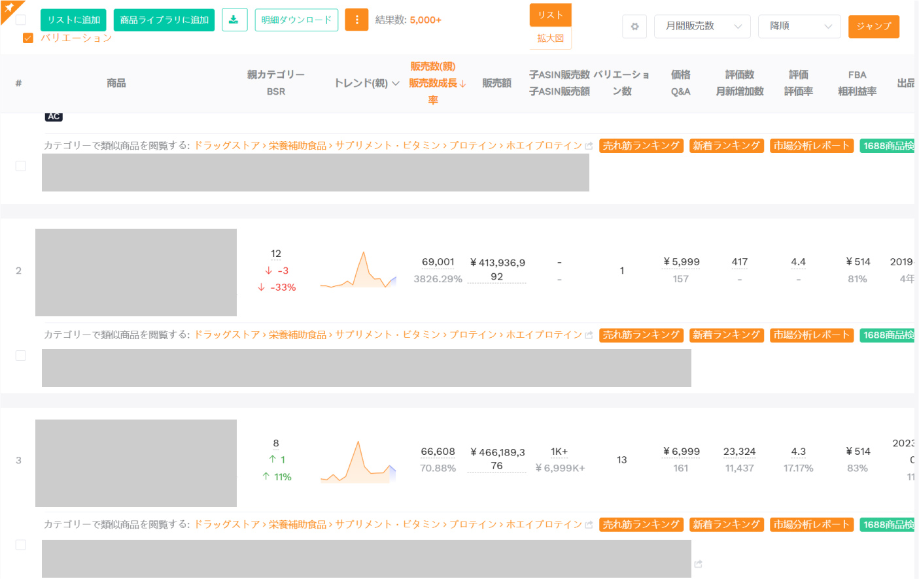Viewport: 919px width, 579px height.
Task: Click the download icon beside 商品ライブラリに追加
Action: point(234,20)
